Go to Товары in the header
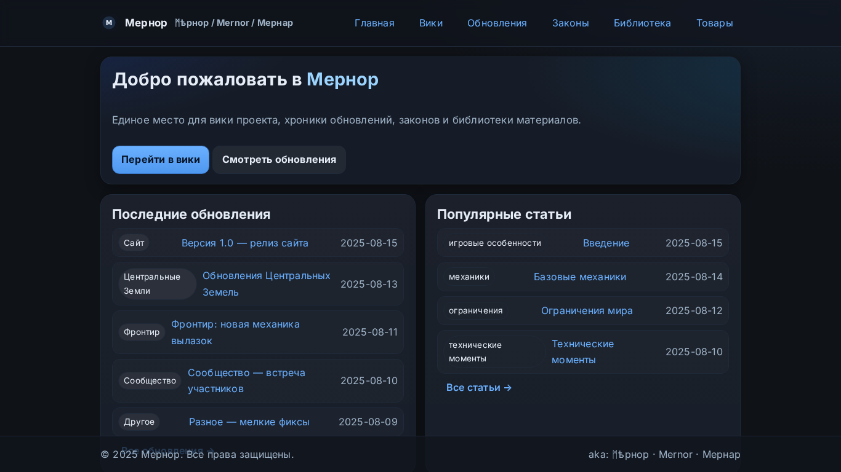841x472 pixels. (x=714, y=23)
